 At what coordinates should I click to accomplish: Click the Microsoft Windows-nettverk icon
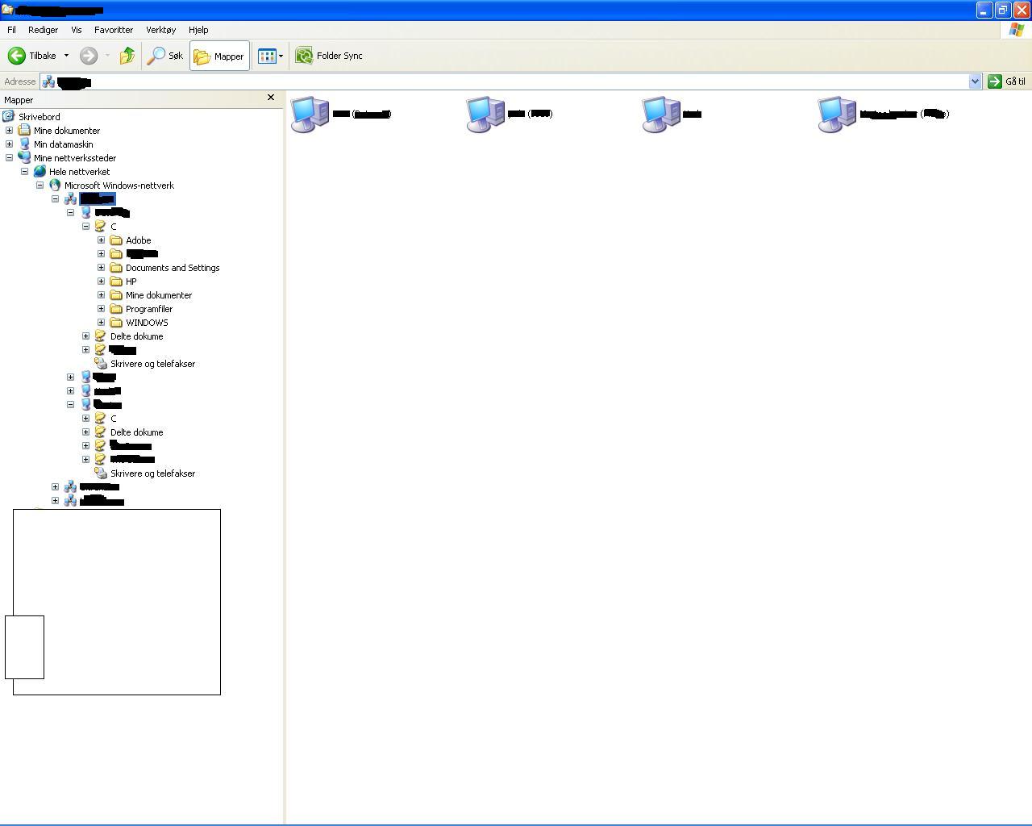[55, 186]
